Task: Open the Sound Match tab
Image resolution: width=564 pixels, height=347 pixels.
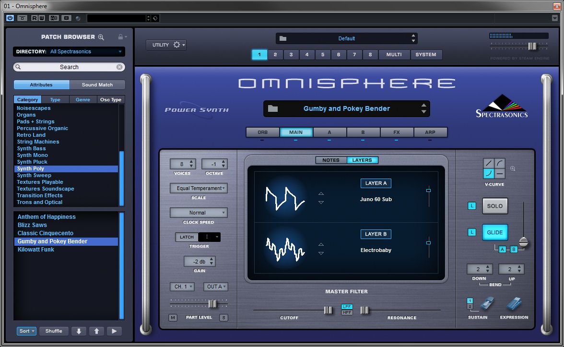Action: coord(97,84)
